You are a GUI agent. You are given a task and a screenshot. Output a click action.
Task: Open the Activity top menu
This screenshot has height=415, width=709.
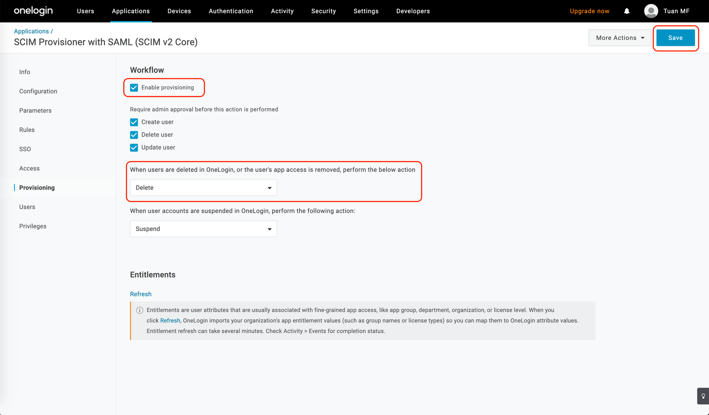point(282,11)
